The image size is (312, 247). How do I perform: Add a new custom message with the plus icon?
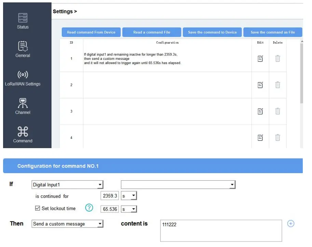point(290,223)
